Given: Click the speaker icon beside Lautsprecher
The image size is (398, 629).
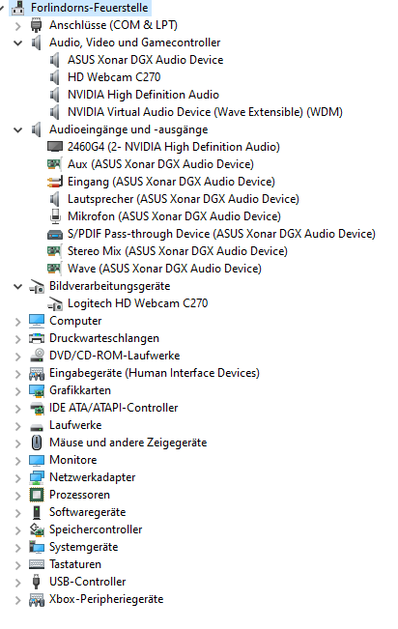Looking at the screenshot, I should pos(54,199).
